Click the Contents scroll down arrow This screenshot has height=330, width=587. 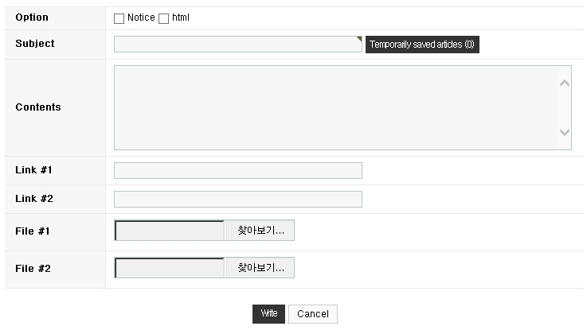tap(565, 133)
